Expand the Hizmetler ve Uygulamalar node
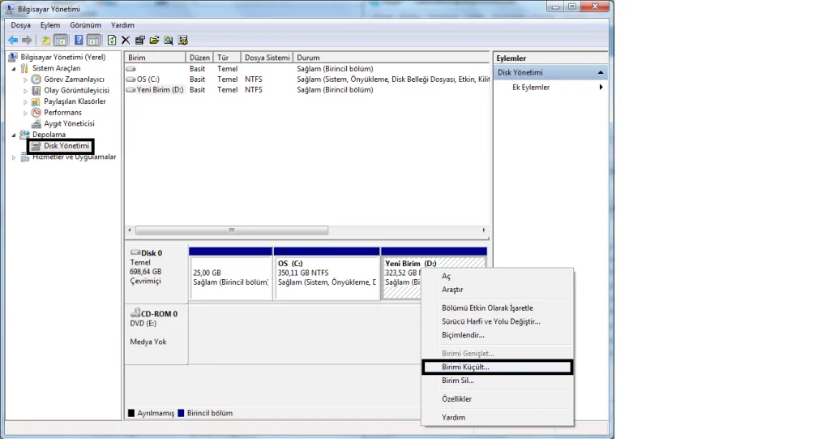The height and width of the screenshot is (439, 830). point(14,157)
